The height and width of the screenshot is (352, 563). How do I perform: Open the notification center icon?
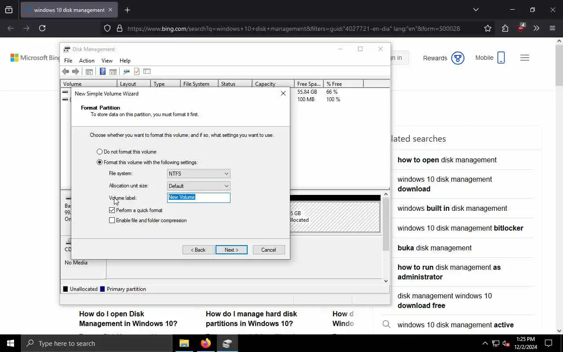(548, 343)
